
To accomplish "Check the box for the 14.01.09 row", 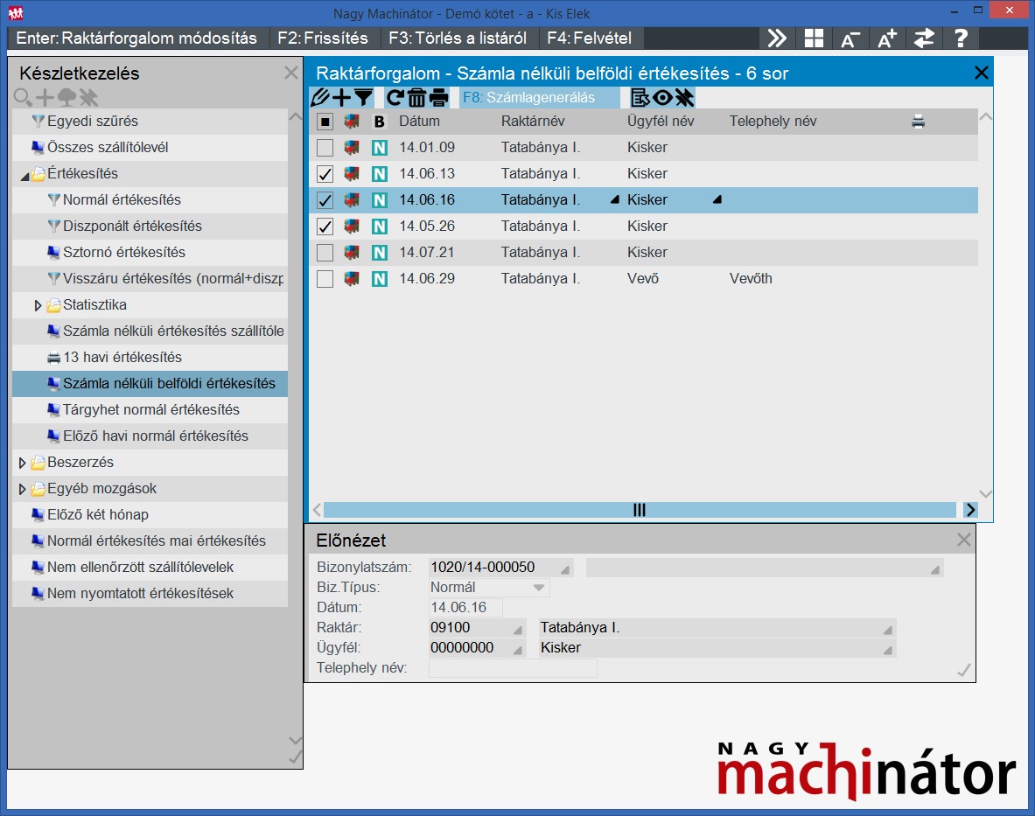I will point(325,148).
